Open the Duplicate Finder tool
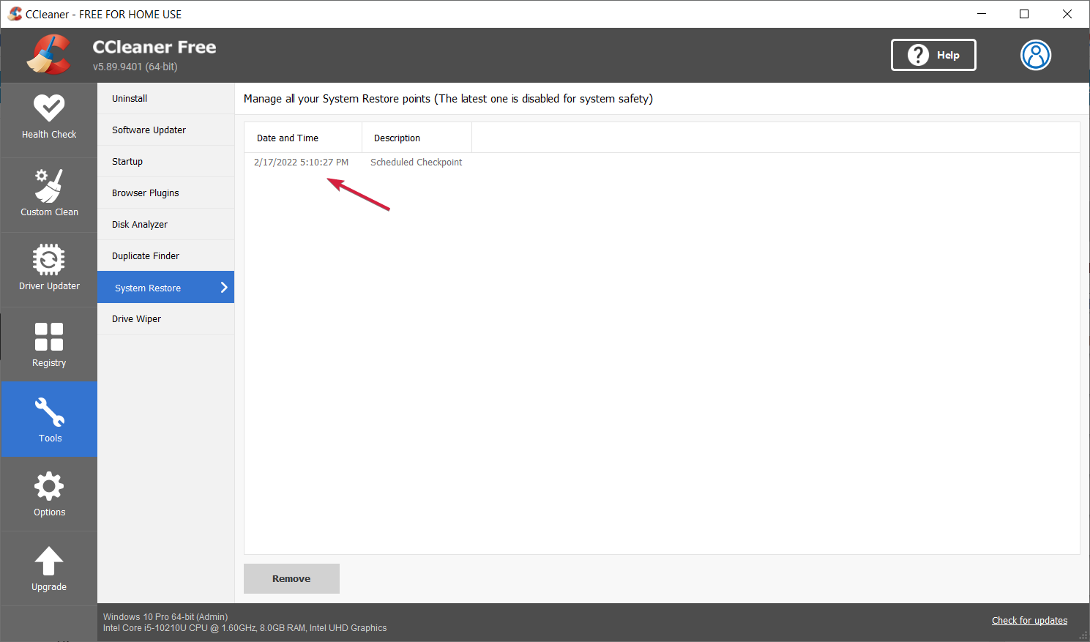 coord(166,256)
